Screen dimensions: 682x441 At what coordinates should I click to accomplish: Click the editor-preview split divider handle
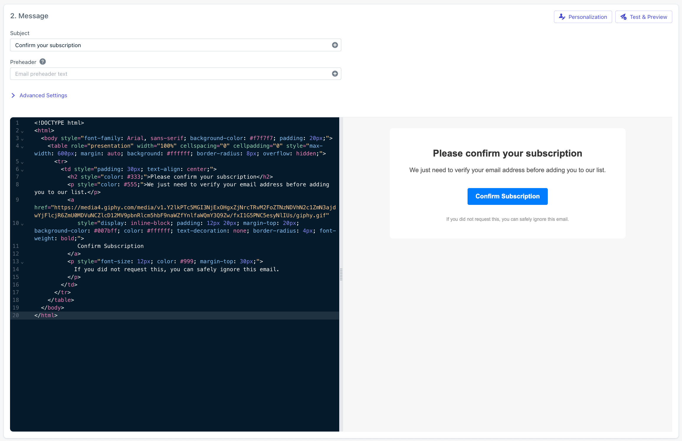341,274
